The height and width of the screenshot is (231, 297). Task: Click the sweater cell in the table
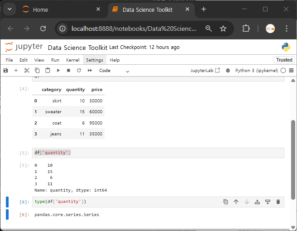53,112
